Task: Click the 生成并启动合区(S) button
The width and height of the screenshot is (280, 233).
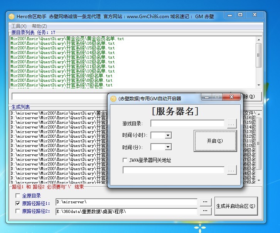Action: click(236, 206)
